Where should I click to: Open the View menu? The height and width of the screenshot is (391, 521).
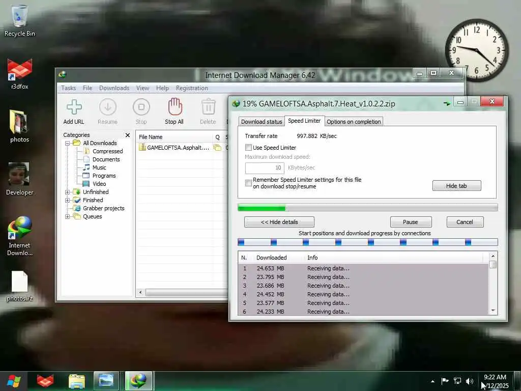(x=142, y=88)
